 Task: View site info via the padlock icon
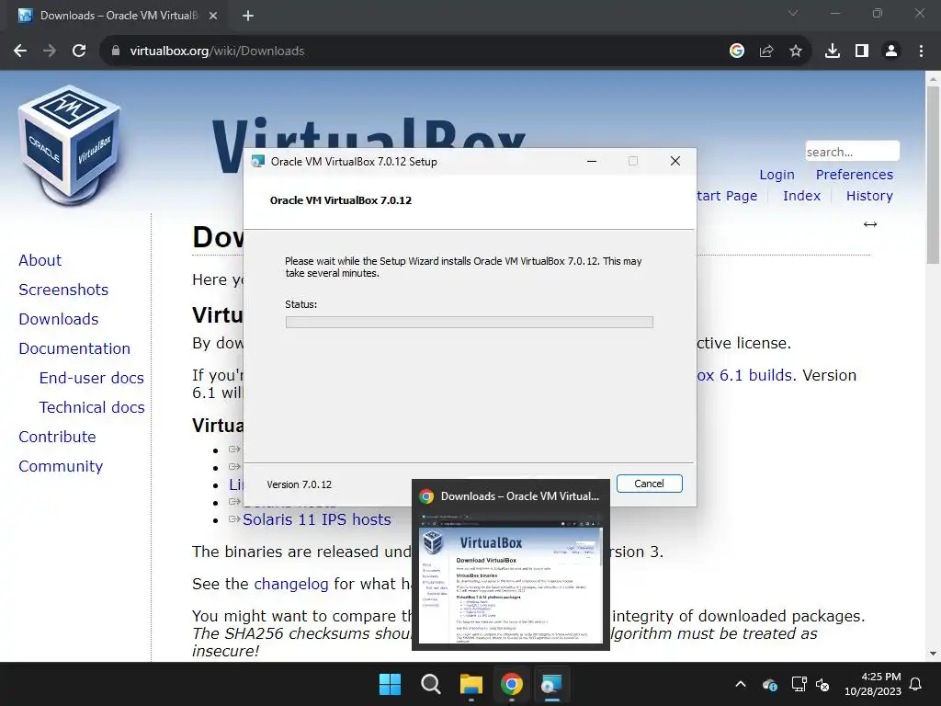(x=116, y=51)
